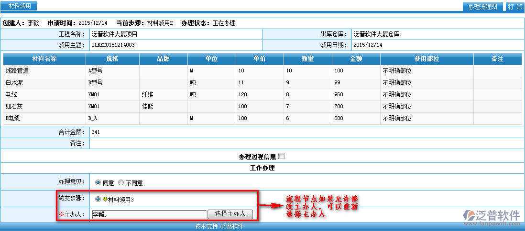Click the 备注 remarks field below 合计金额
525x231 pixels.
[x=306, y=143]
